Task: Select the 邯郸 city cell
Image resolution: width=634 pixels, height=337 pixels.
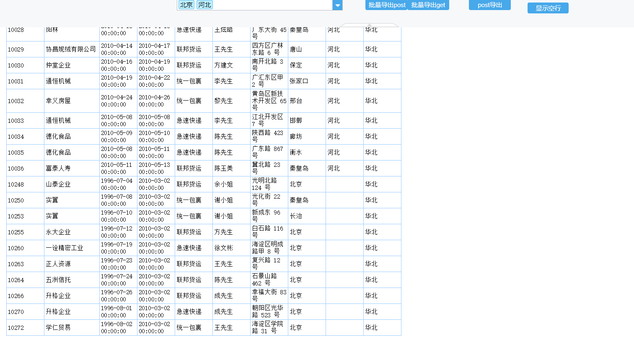Action: (x=307, y=121)
